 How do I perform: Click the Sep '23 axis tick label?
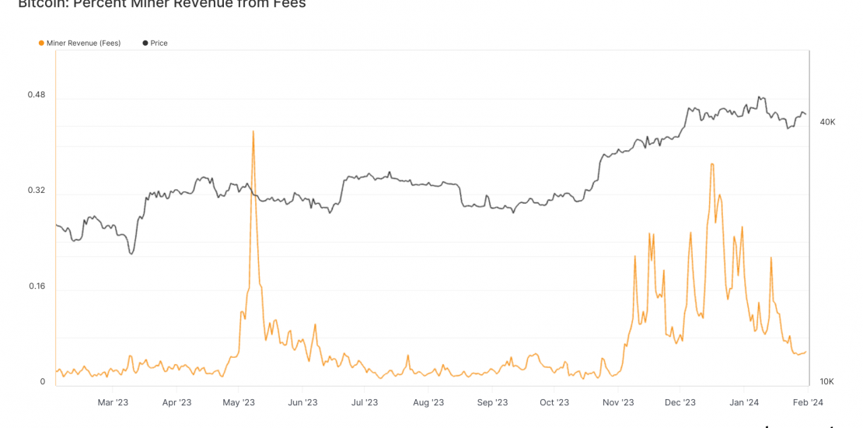click(491, 402)
